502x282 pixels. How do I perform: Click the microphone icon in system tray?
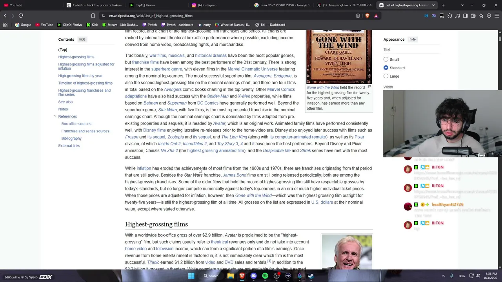[x=452, y=276]
